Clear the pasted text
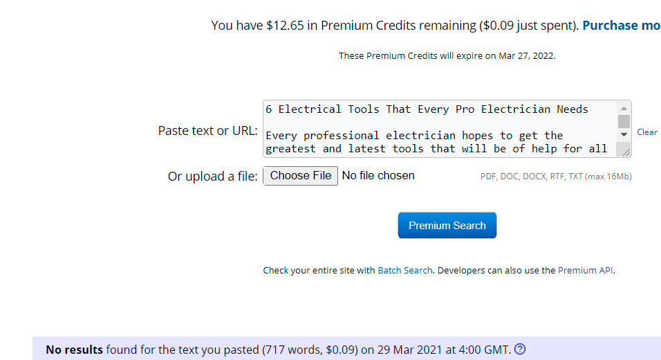 (646, 132)
